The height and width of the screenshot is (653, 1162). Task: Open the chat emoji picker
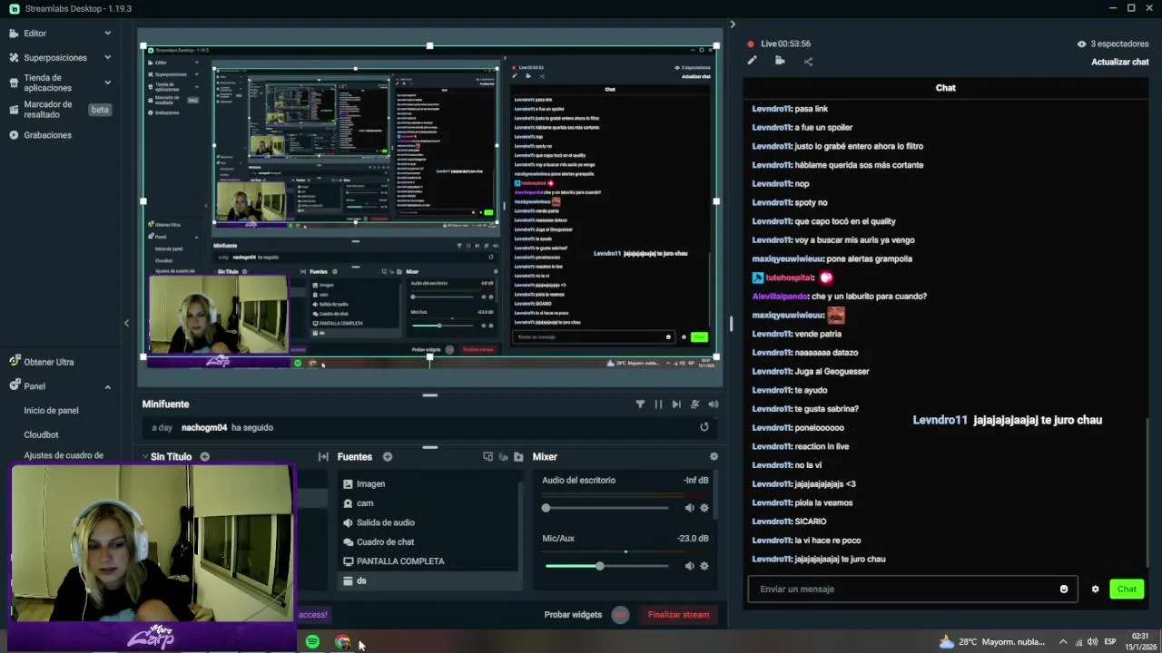pos(1064,590)
